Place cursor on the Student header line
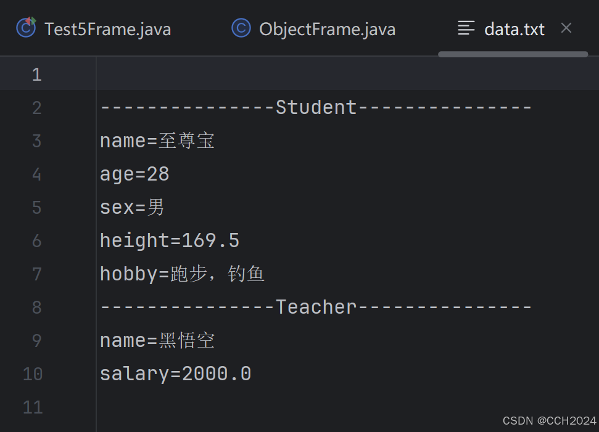This screenshot has height=432, width=599. 316,108
